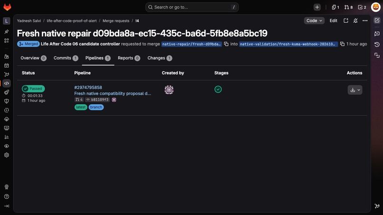The image size is (383, 215).
Task: Open Secure shield icon in sidebar
Action: (x=7, y=101)
